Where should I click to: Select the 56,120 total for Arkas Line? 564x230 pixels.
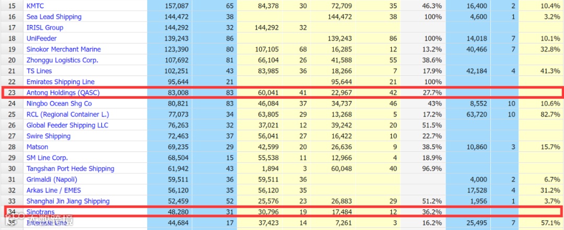tap(179, 190)
